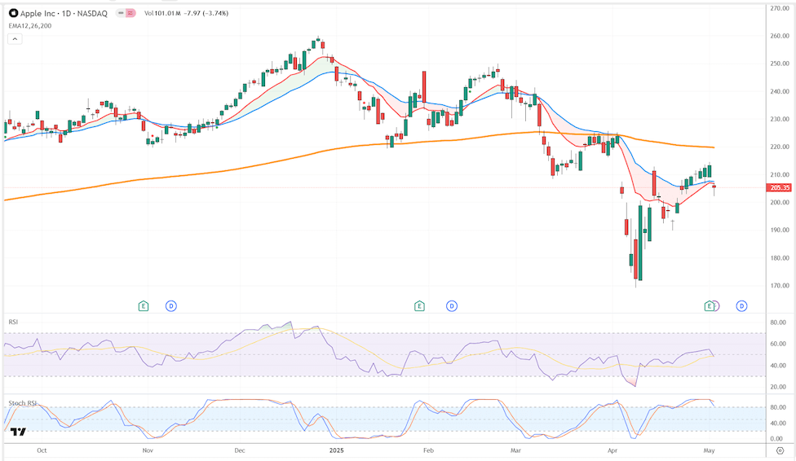Click the 220.00 price axis label

[779, 147]
